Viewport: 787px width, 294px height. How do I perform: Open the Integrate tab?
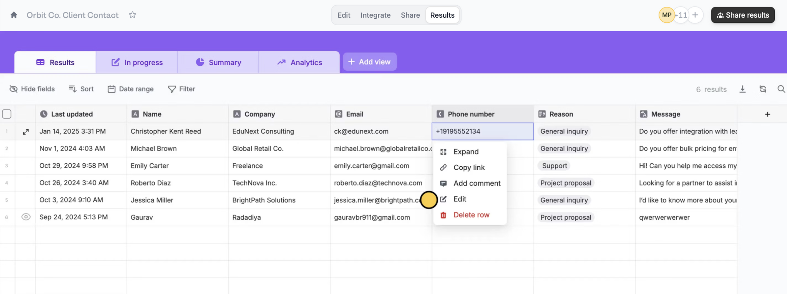(375, 15)
